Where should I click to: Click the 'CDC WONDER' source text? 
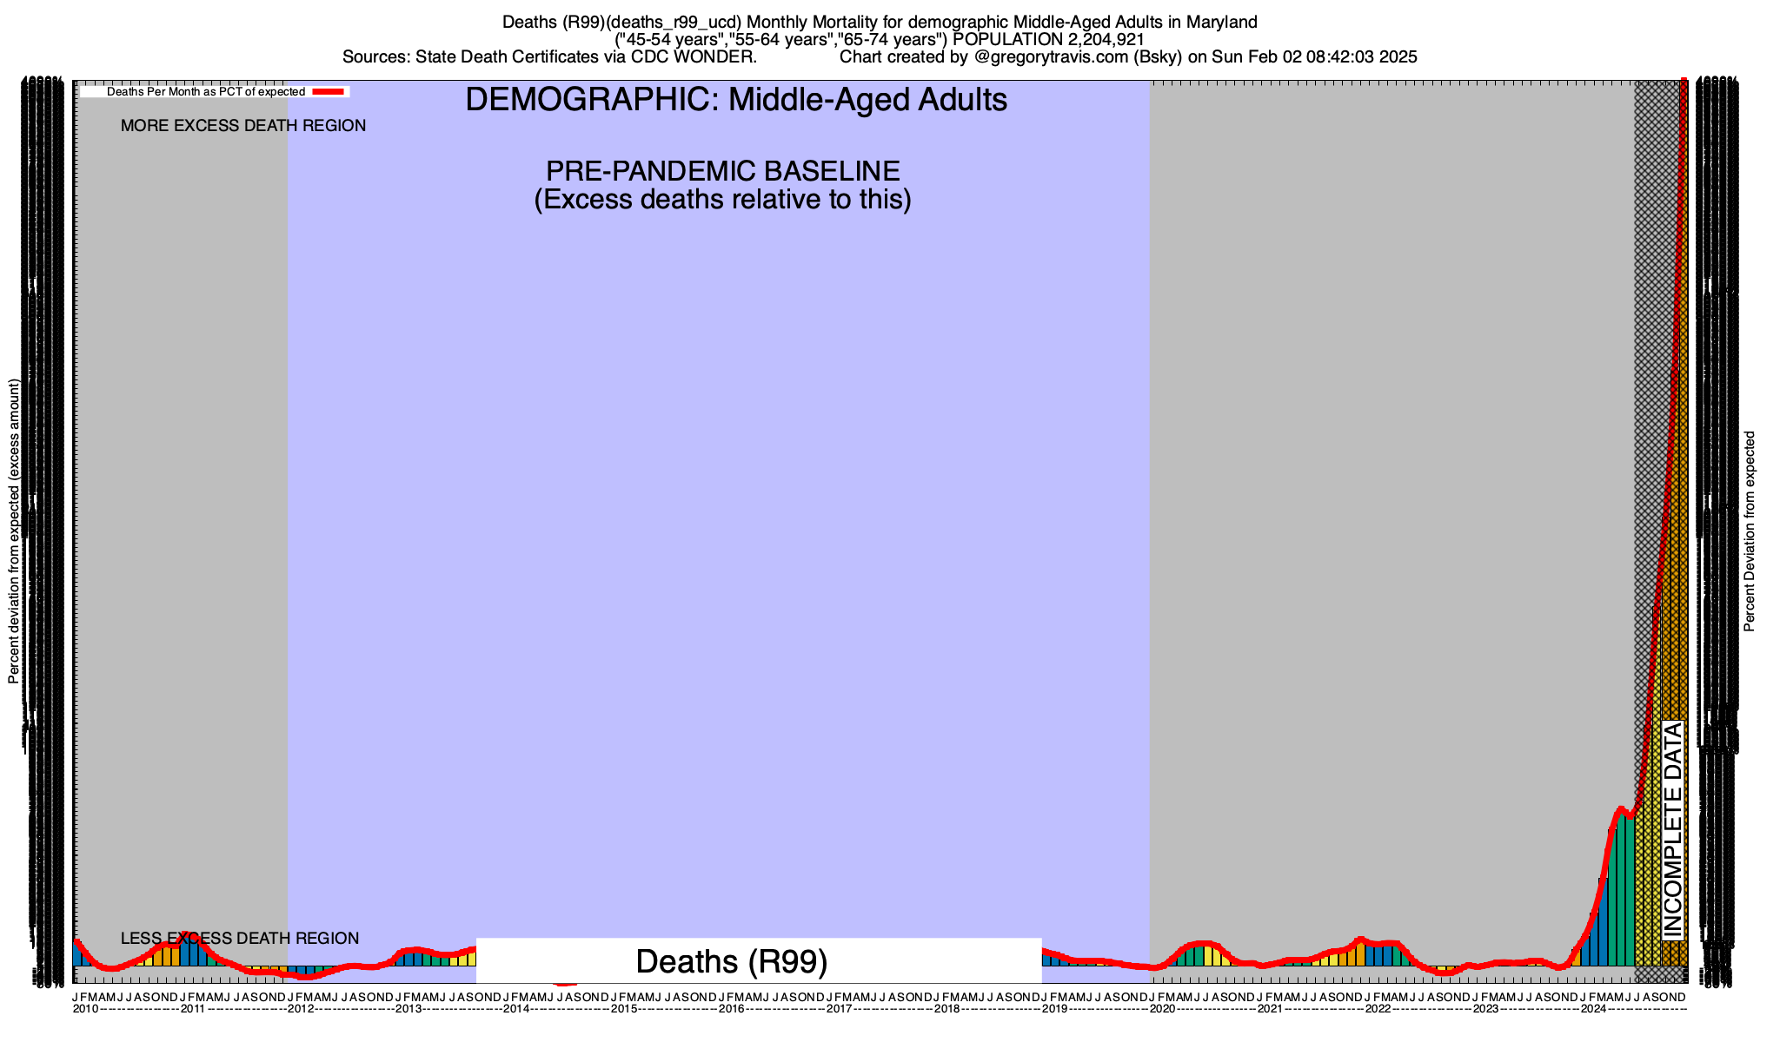694,57
